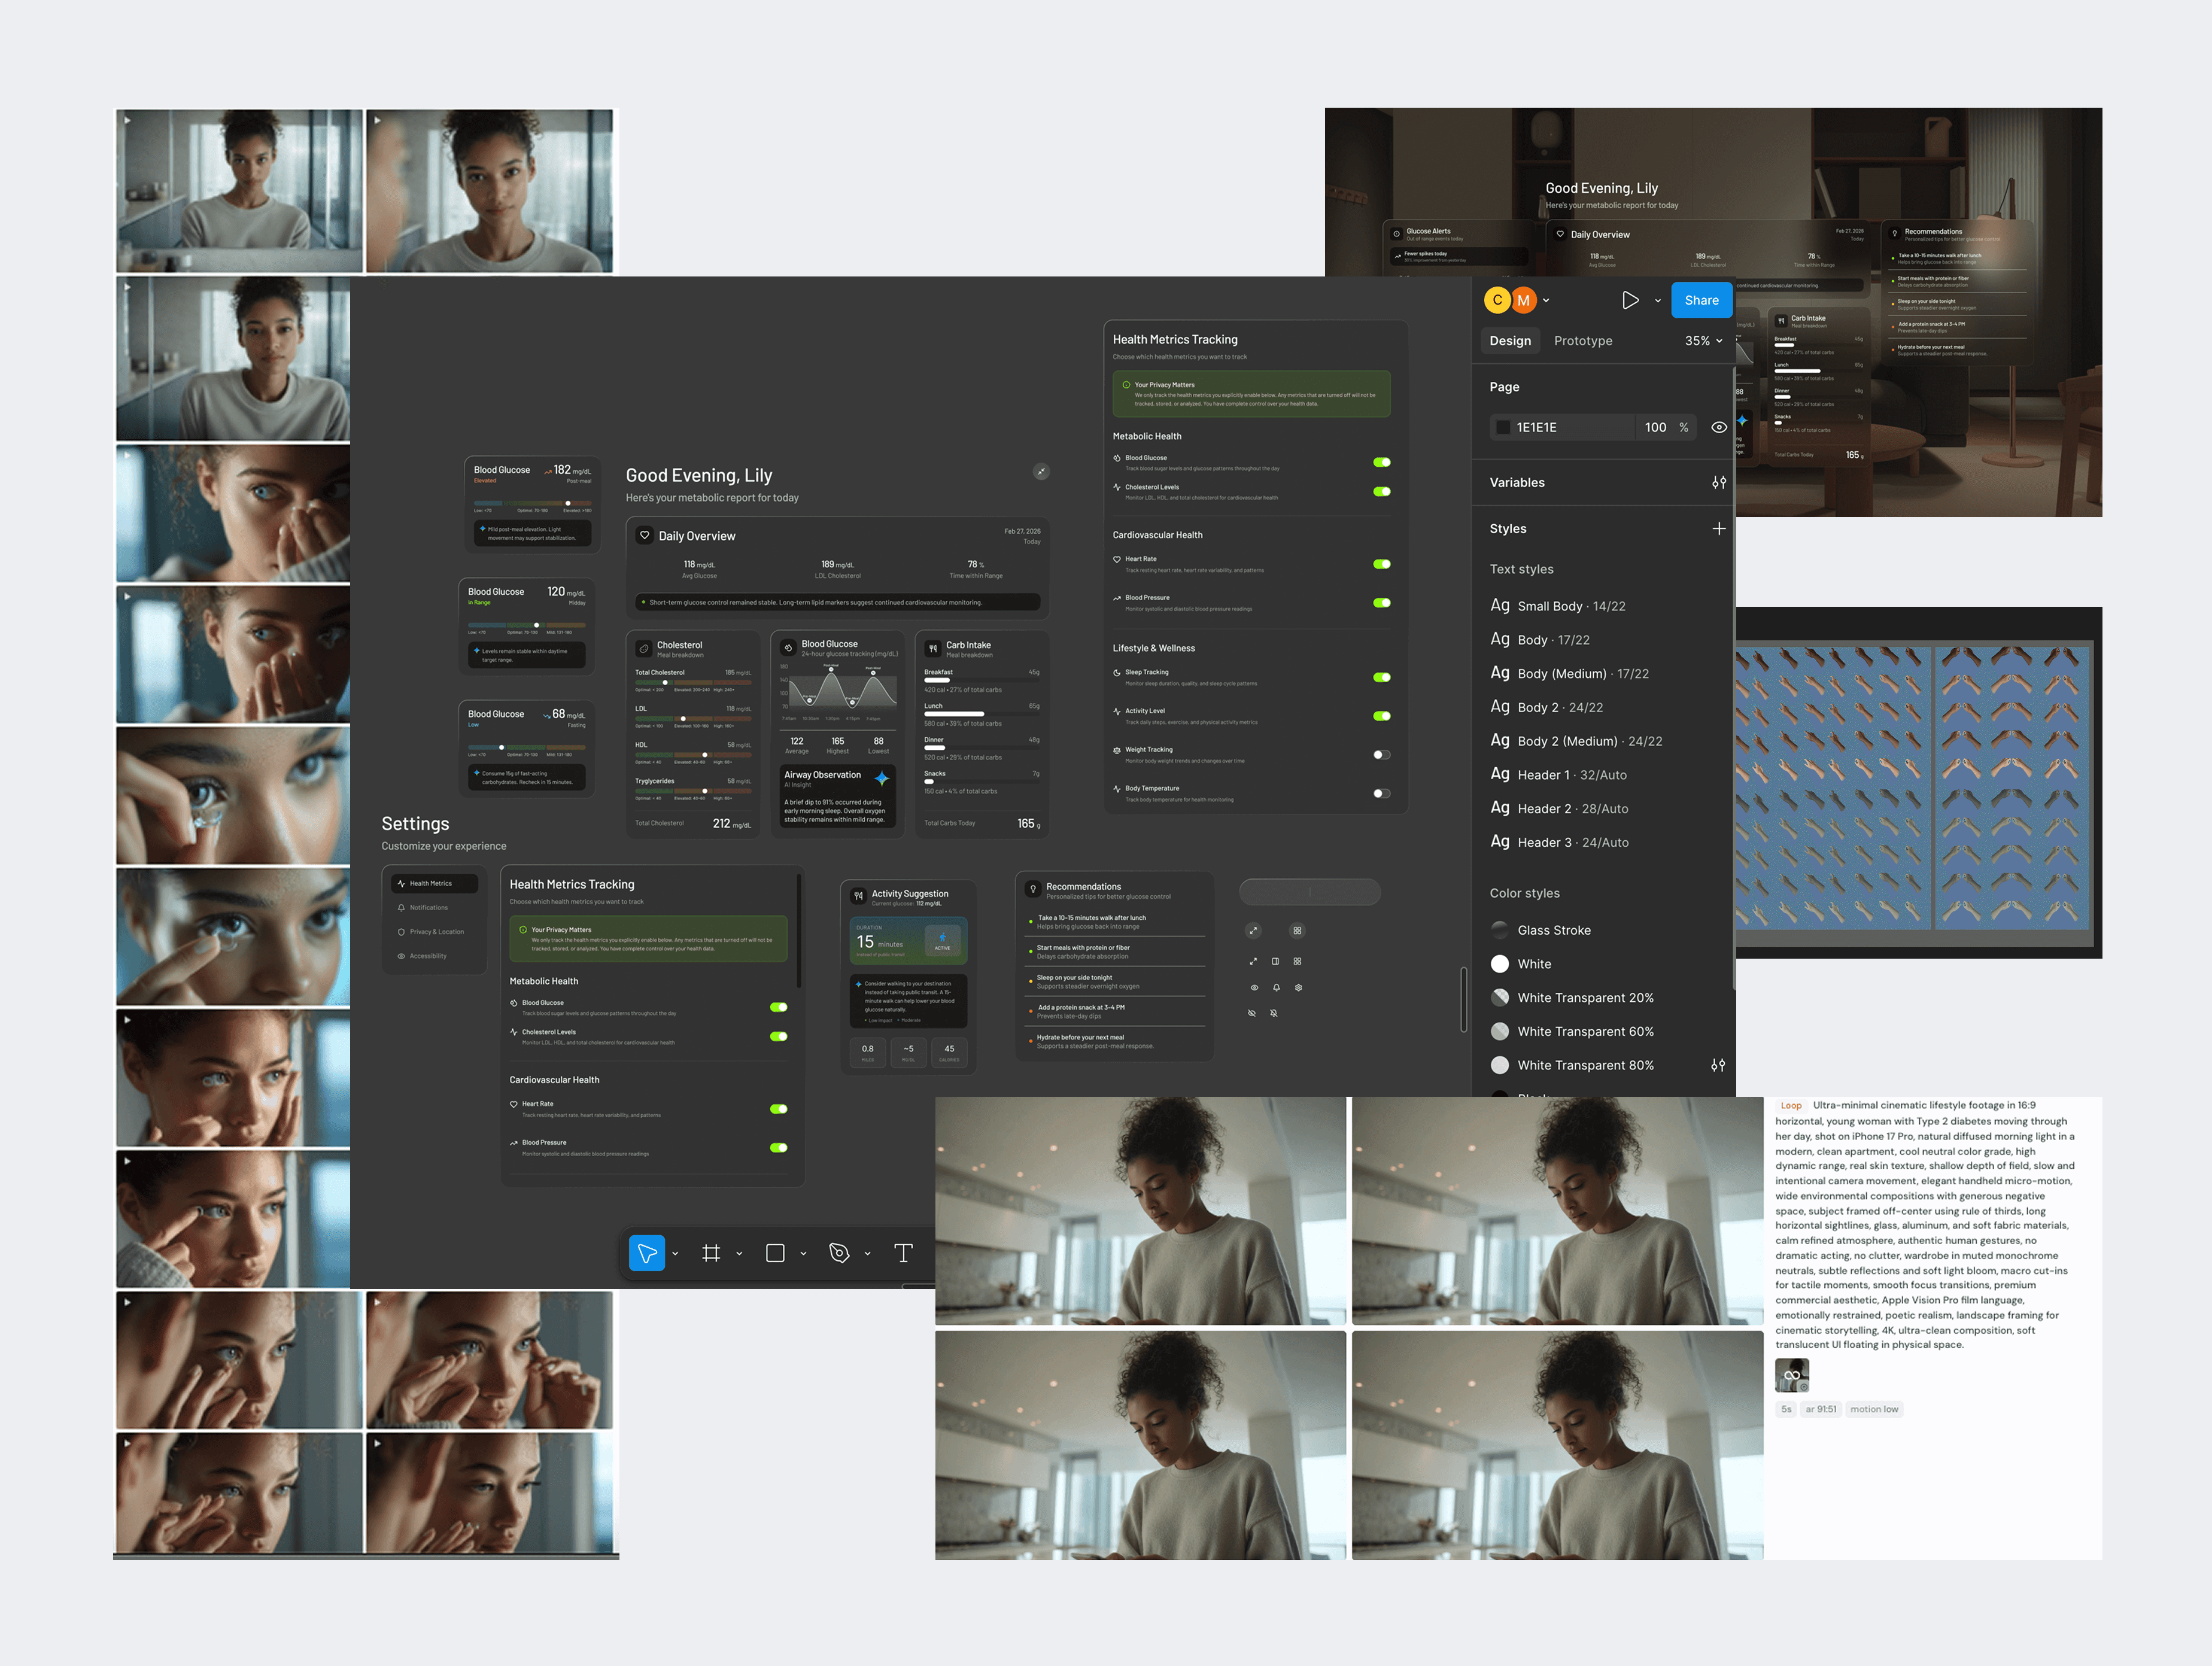Switch to the Prototype tab
The width and height of the screenshot is (2212, 1666).
tap(1582, 341)
